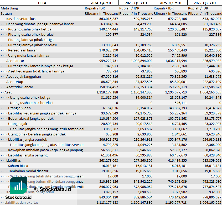222x205 pixels.
Task: Click the Utang pajak row label
Action: pyautogui.click(x=18, y=124)
